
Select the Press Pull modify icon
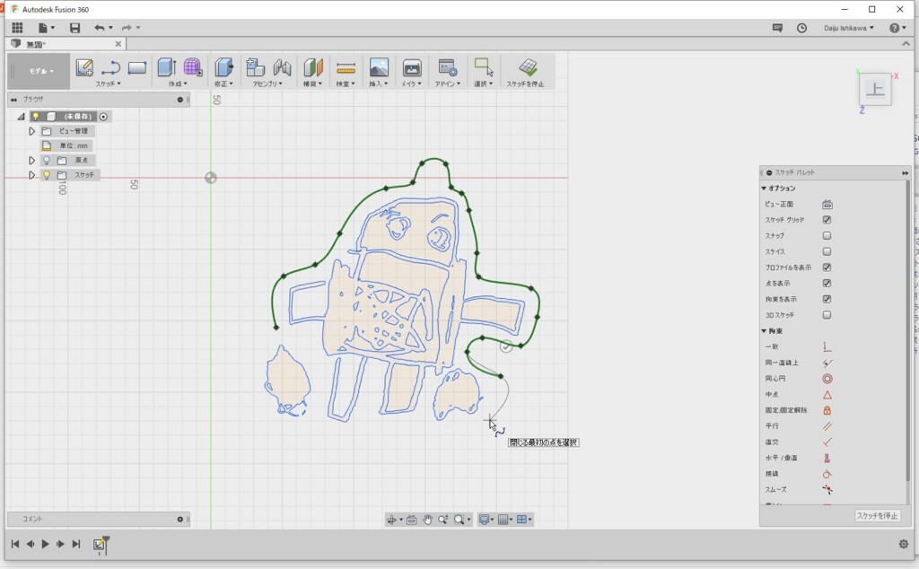click(223, 67)
